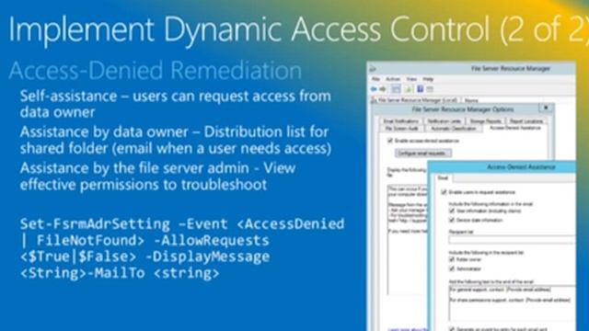Viewport: 589px width, 331px height.
Task: Click the 'Assistance by data owner' bullet text
Action: (176, 140)
